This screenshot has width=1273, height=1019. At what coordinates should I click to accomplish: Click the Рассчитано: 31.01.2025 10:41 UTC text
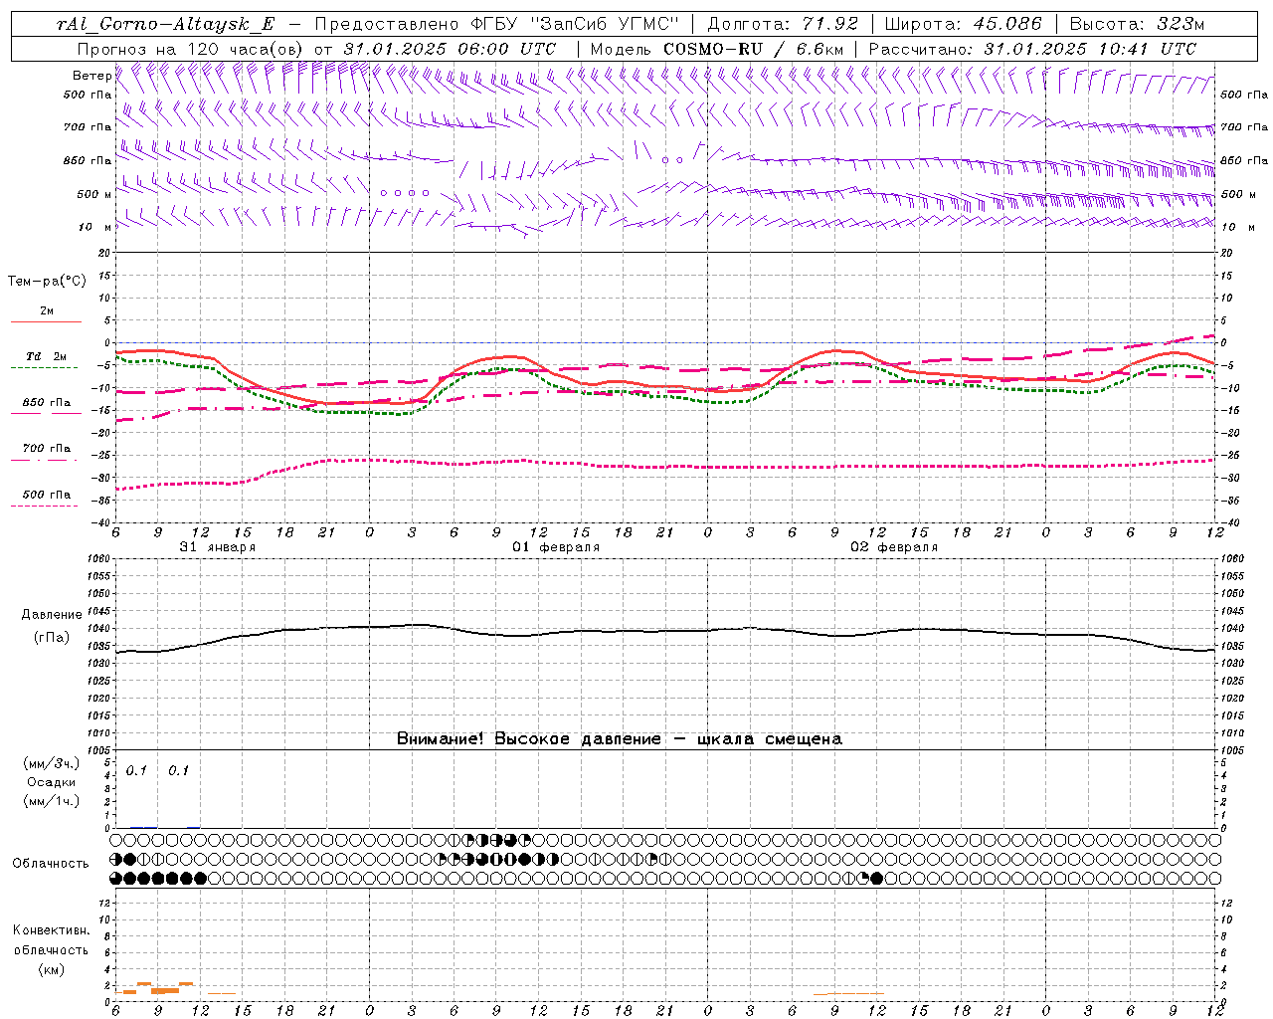[x=1032, y=49]
